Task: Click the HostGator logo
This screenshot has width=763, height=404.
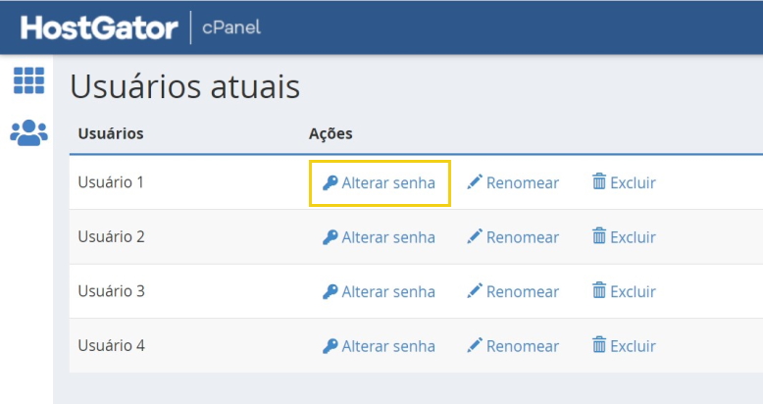Action: click(99, 27)
